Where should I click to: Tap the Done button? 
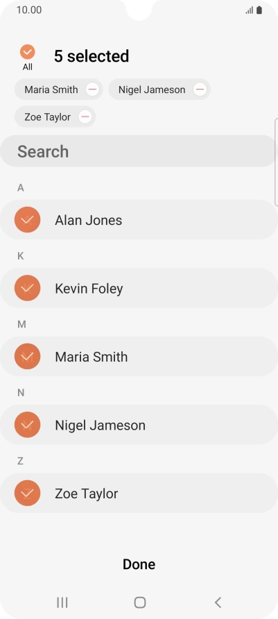click(139, 564)
